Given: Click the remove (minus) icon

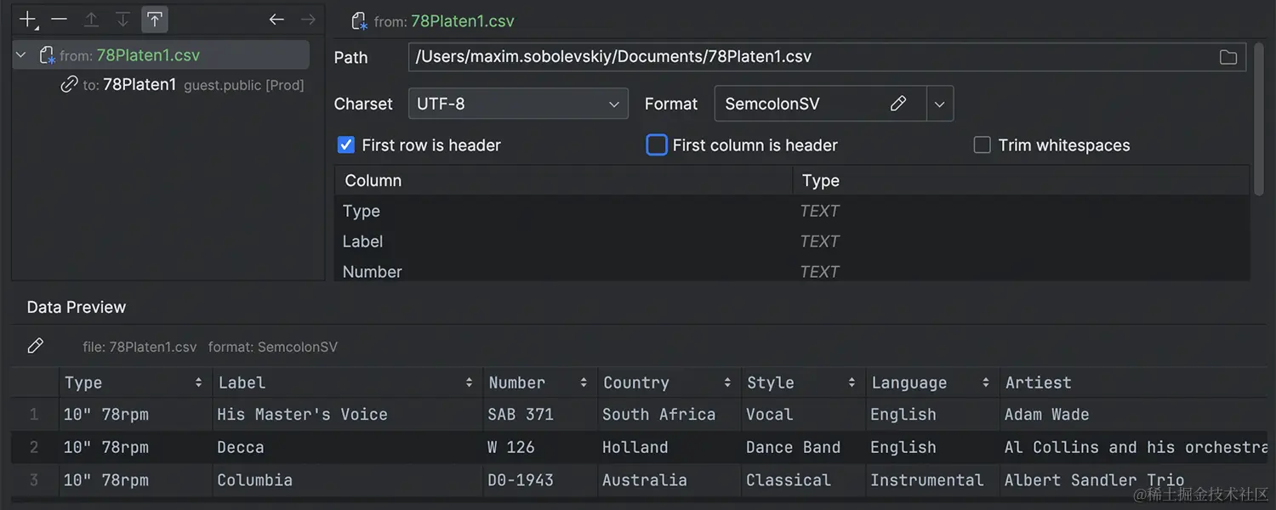Looking at the screenshot, I should [x=59, y=19].
